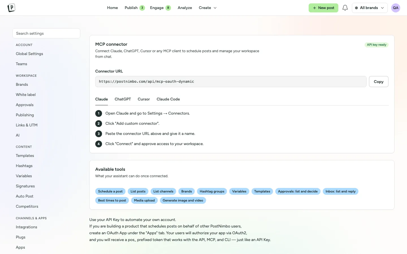Open AI settings in sidebar
Image resolution: width=407 pixels, height=254 pixels.
pos(18,135)
